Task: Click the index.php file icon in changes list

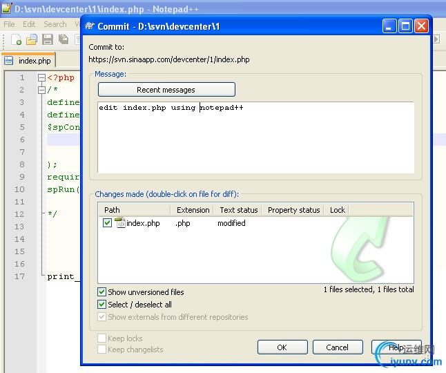Action: pyautogui.click(x=120, y=223)
